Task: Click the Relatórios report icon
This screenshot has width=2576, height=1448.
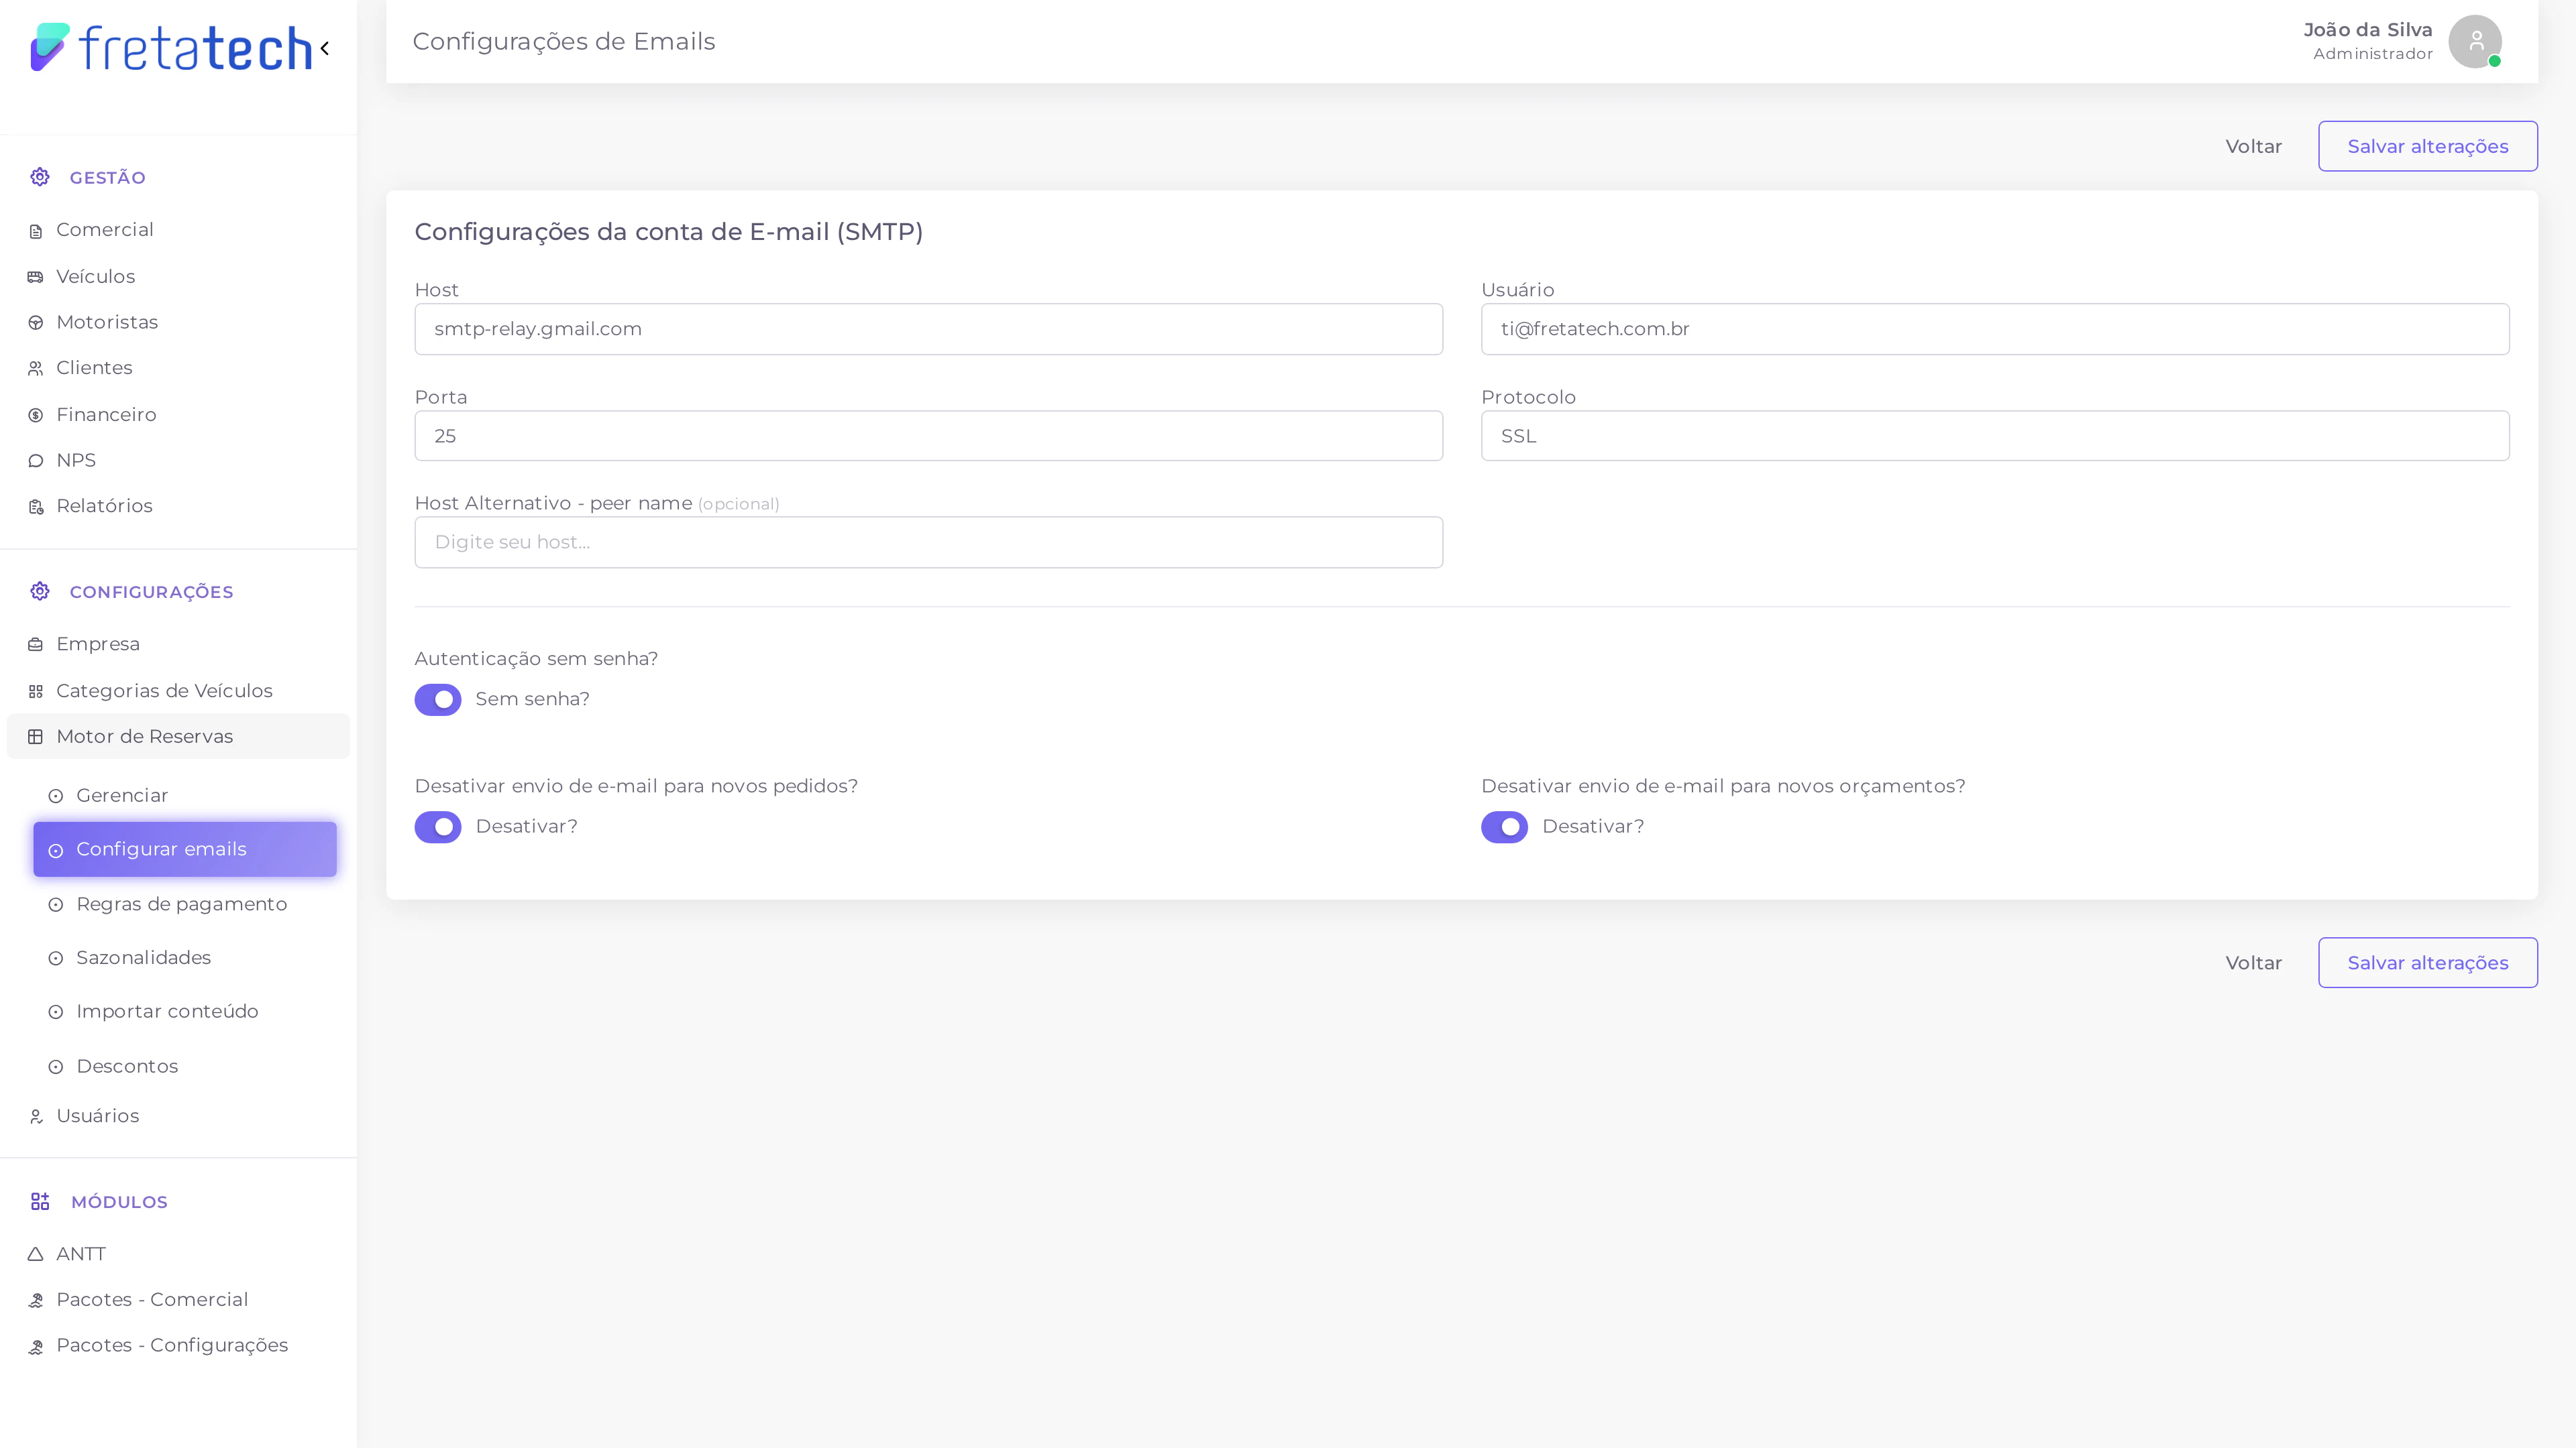Action: (36, 505)
